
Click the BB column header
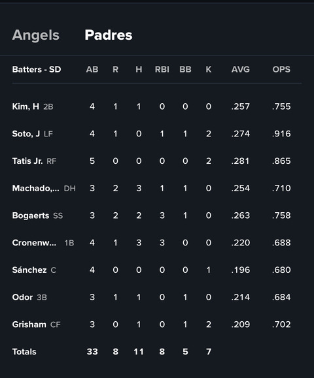[x=185, y=69]
